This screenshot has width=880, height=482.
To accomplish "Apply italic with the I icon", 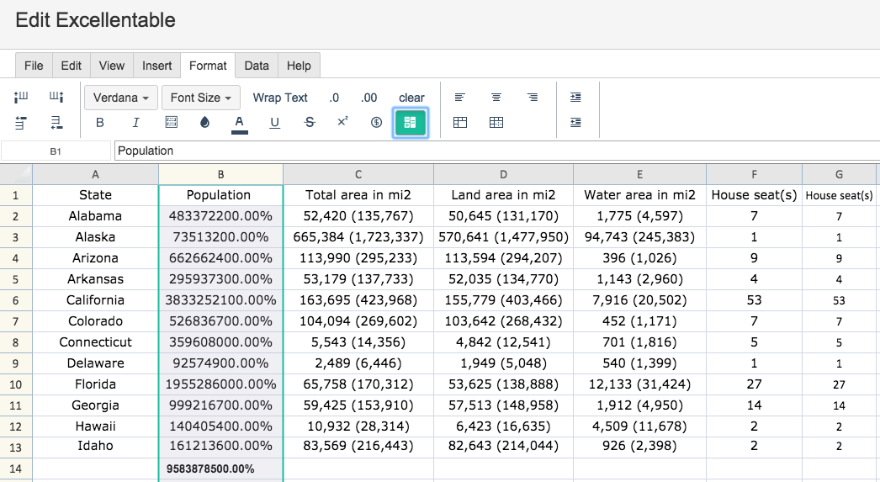I will pos(135,122).
